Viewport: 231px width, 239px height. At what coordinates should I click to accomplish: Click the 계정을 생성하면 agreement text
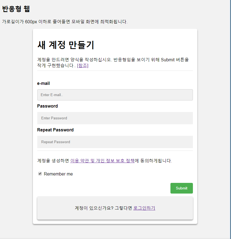click(53, 161)
